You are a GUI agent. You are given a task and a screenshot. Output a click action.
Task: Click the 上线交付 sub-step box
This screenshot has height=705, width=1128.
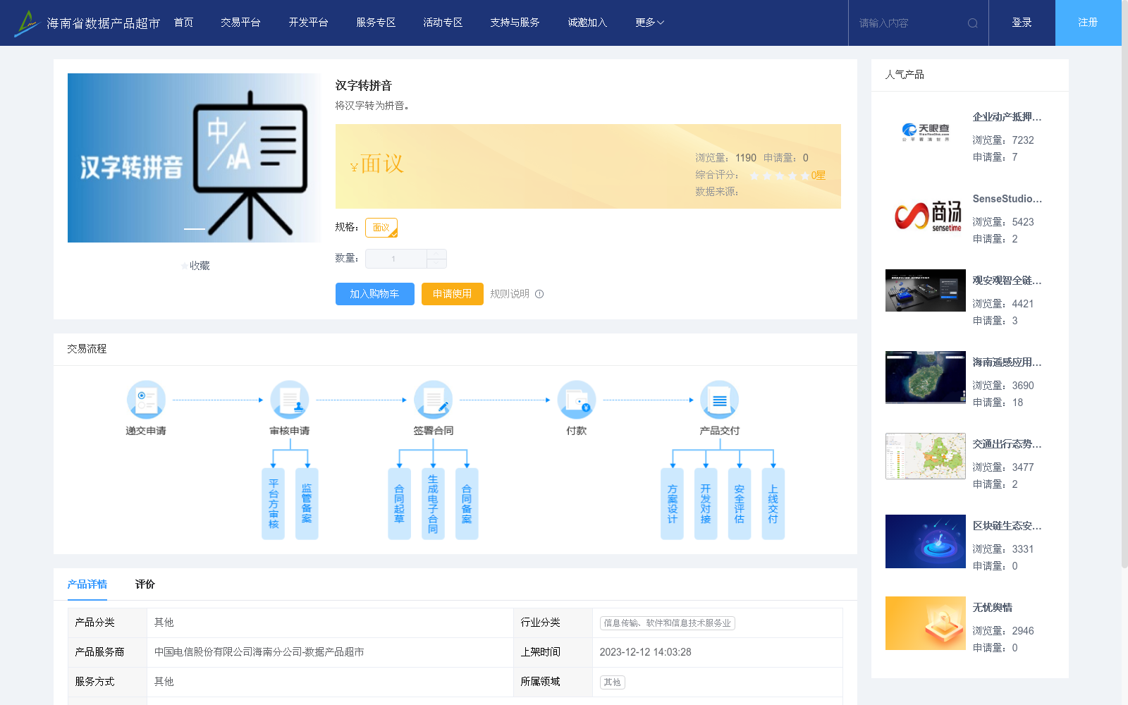[773, 503]
